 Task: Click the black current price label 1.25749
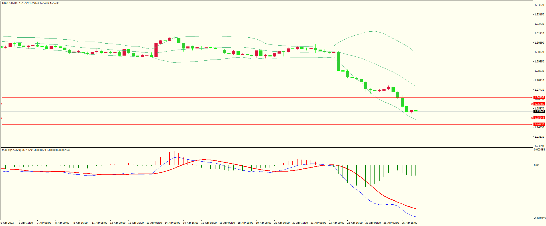[x=539, y=111]
